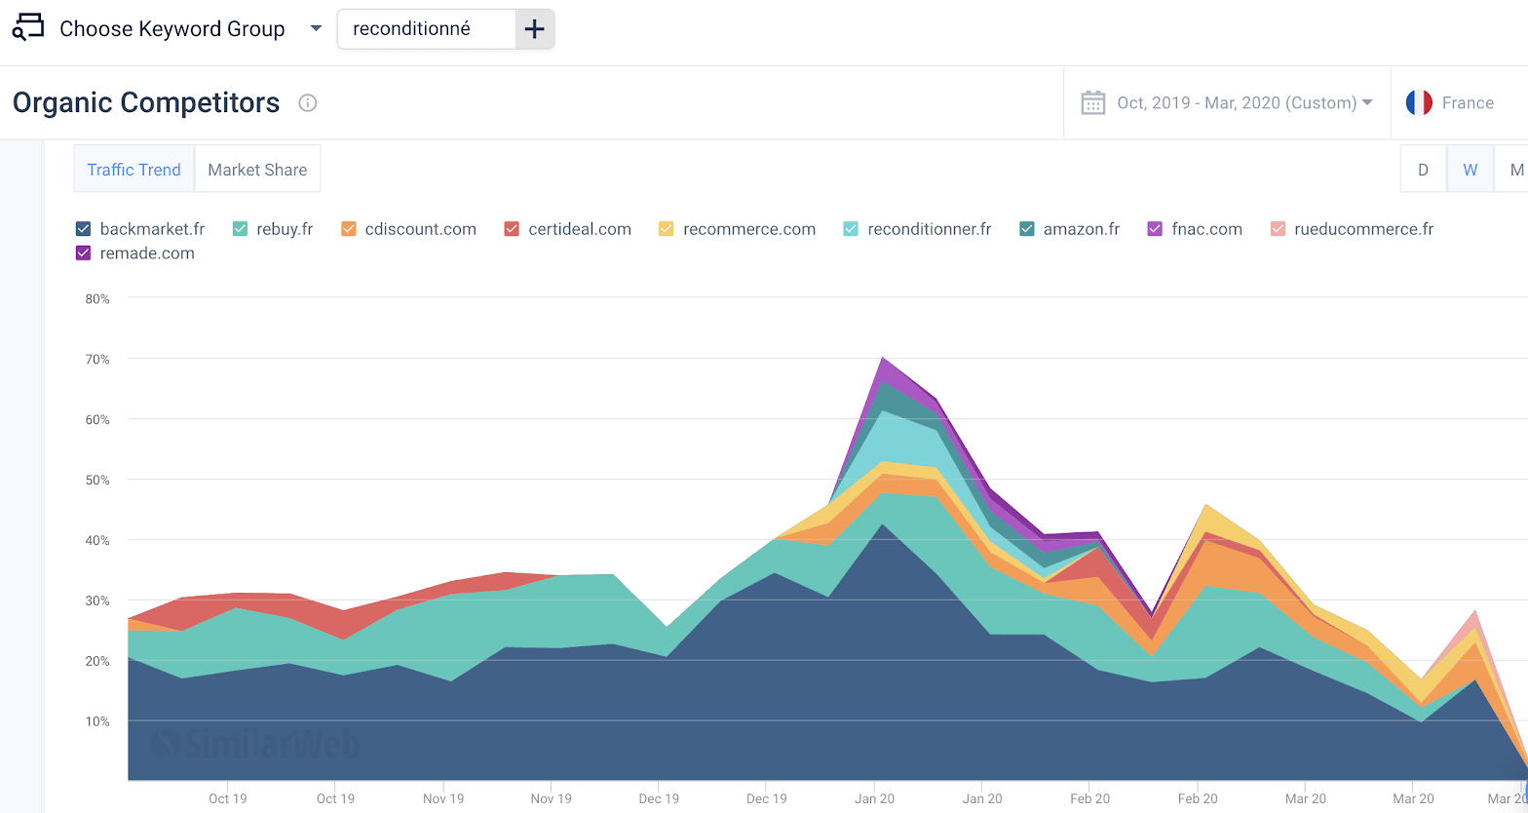Open the Organic Competitors info tooltip icon
This screenshot has height=813, width=1528.
(308, 103)
